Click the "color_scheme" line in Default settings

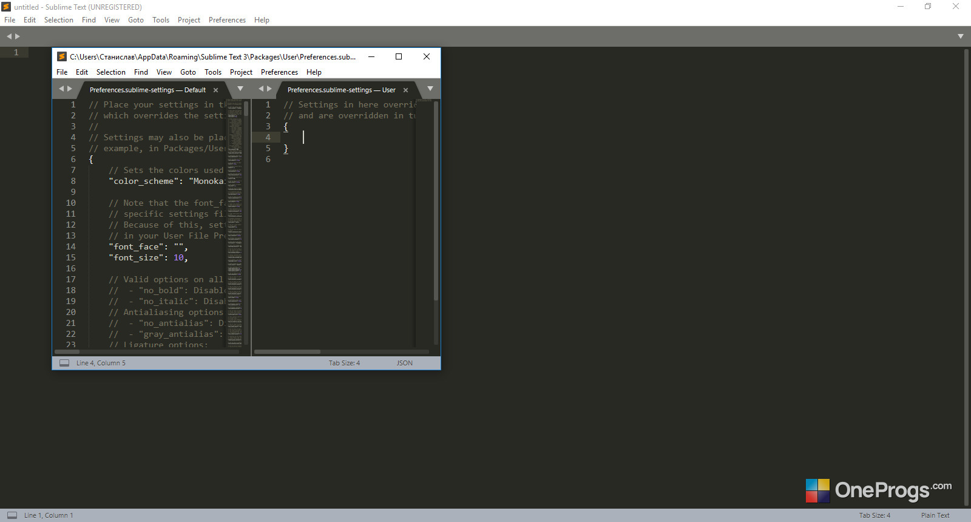(x=167, y=181)
